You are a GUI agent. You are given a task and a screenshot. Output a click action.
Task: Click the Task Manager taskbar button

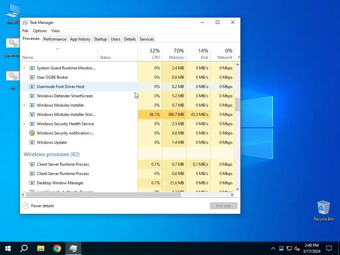tap(73, 248)
